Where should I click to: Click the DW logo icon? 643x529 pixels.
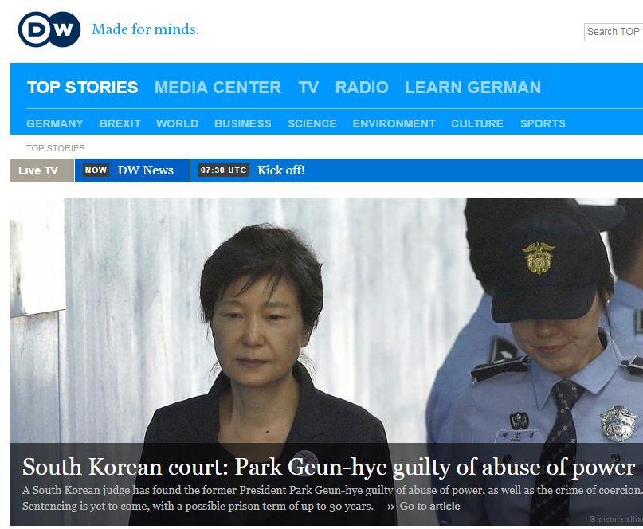point(49,29)
